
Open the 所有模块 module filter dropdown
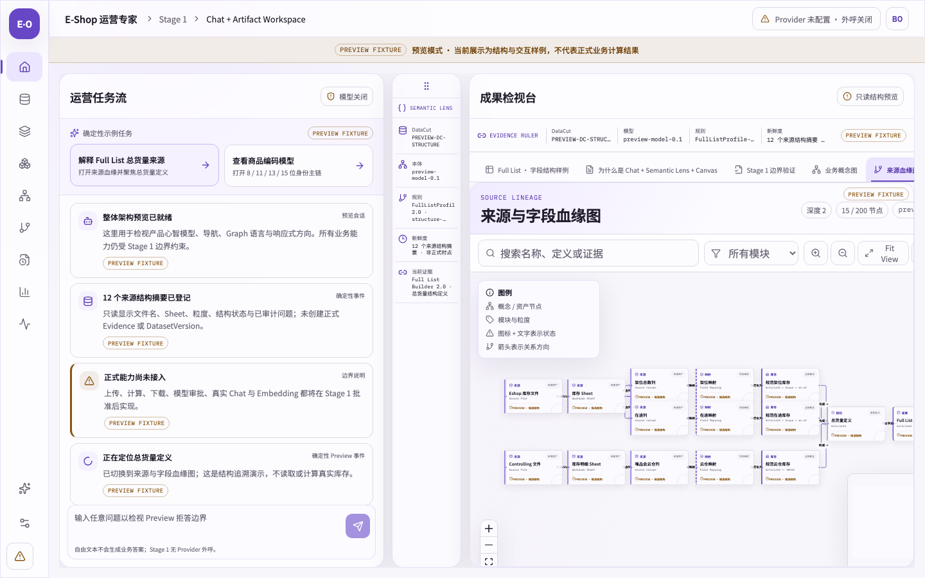tap(751, 253)
